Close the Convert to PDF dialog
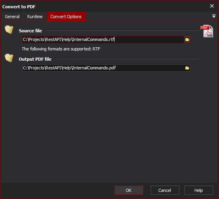219x199 pixels. [212, 6]
